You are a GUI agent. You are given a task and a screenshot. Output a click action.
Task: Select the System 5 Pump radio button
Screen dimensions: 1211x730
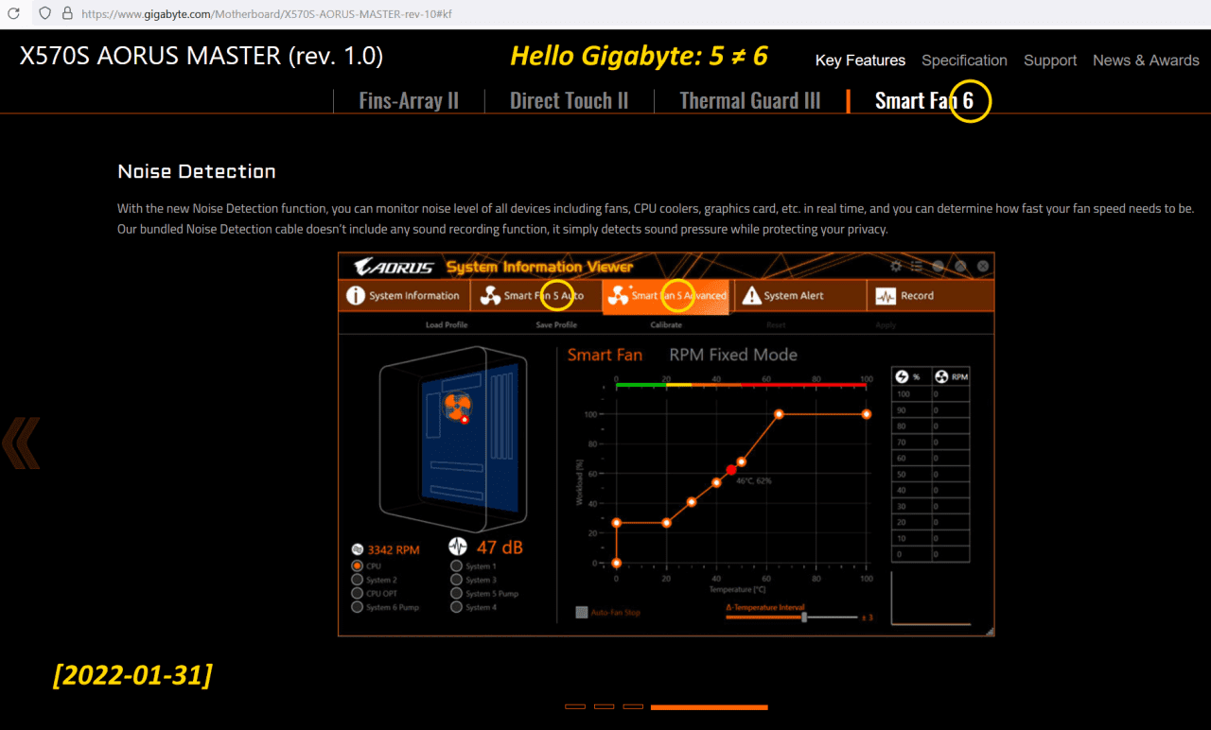457,594
